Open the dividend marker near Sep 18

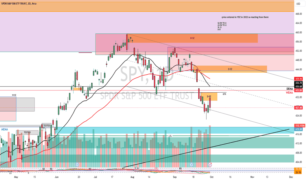tap(191, 165)
